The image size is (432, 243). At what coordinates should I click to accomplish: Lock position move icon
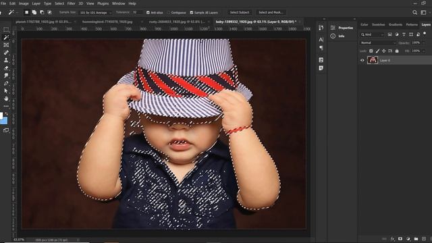[384, 51]
